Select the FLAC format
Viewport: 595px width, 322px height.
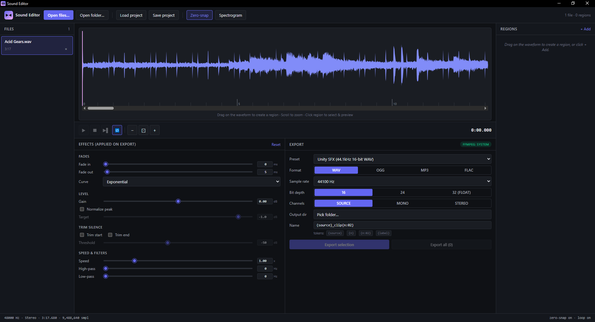[469, 170]
